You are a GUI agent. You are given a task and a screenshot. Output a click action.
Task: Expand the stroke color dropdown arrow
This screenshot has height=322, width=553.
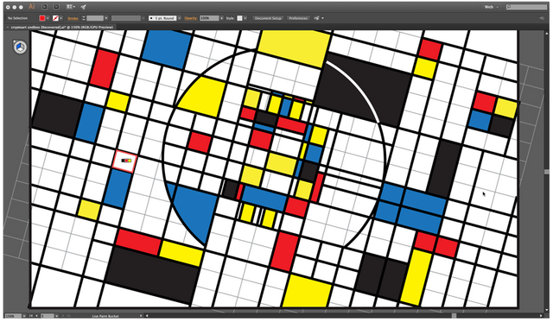tap(61, 18)
